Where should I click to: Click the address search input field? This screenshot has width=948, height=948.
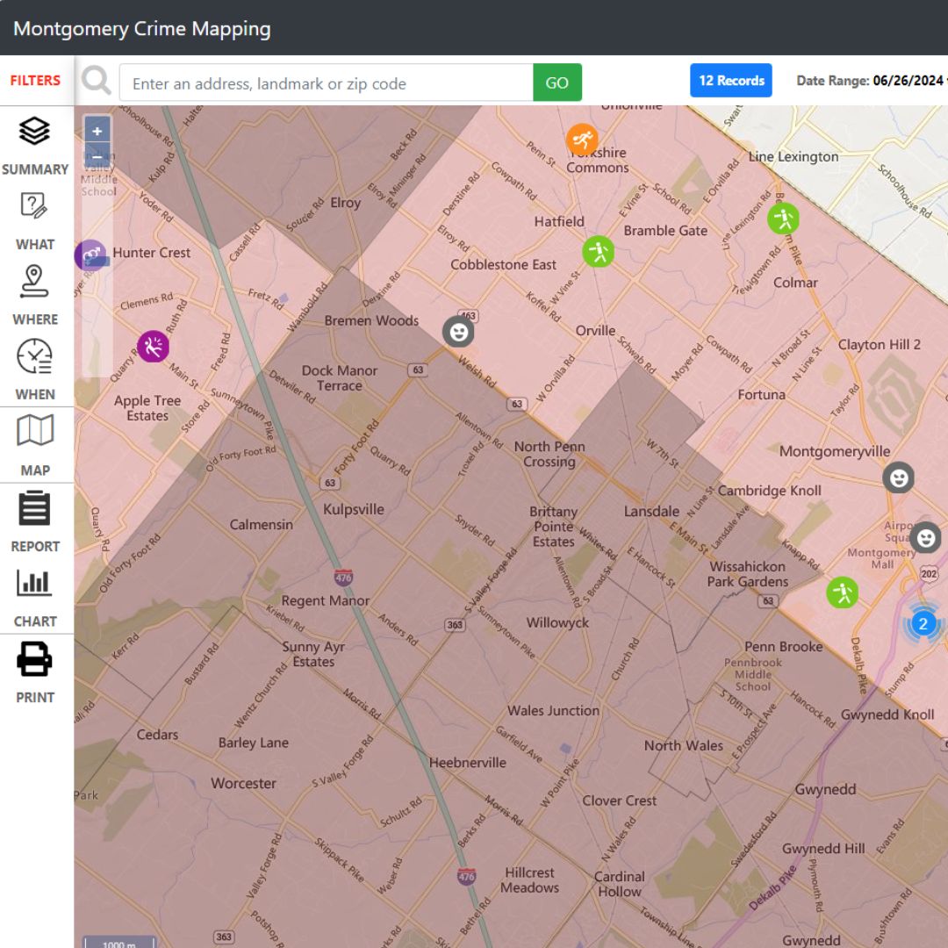pos(326,83)
